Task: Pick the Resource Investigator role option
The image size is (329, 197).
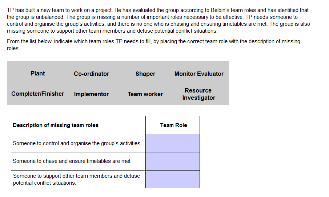Action: (198, 94)
